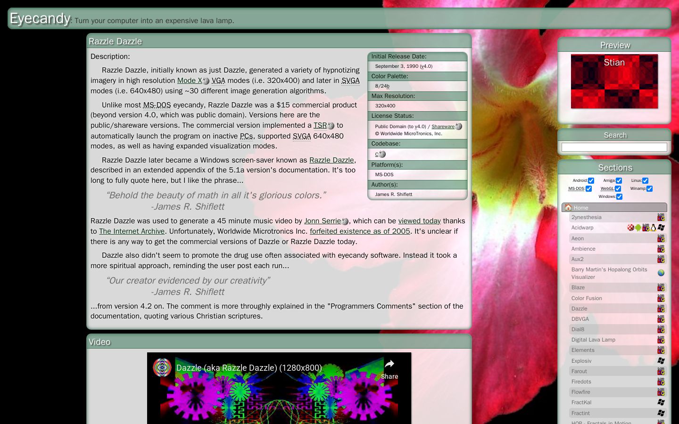The width and height of the screenshot is (679, 424).
Task: Click the Wikipedia globe icon after Shareware
Action: (459, 126)
